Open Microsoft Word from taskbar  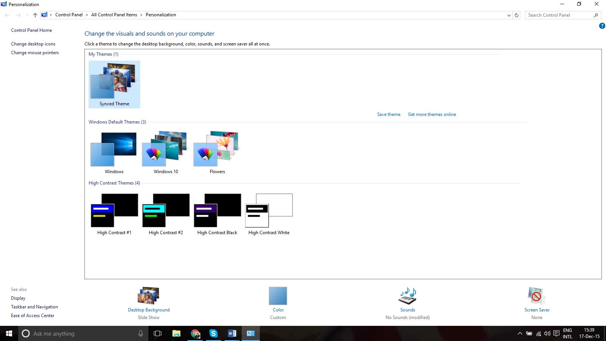point(232,333)
